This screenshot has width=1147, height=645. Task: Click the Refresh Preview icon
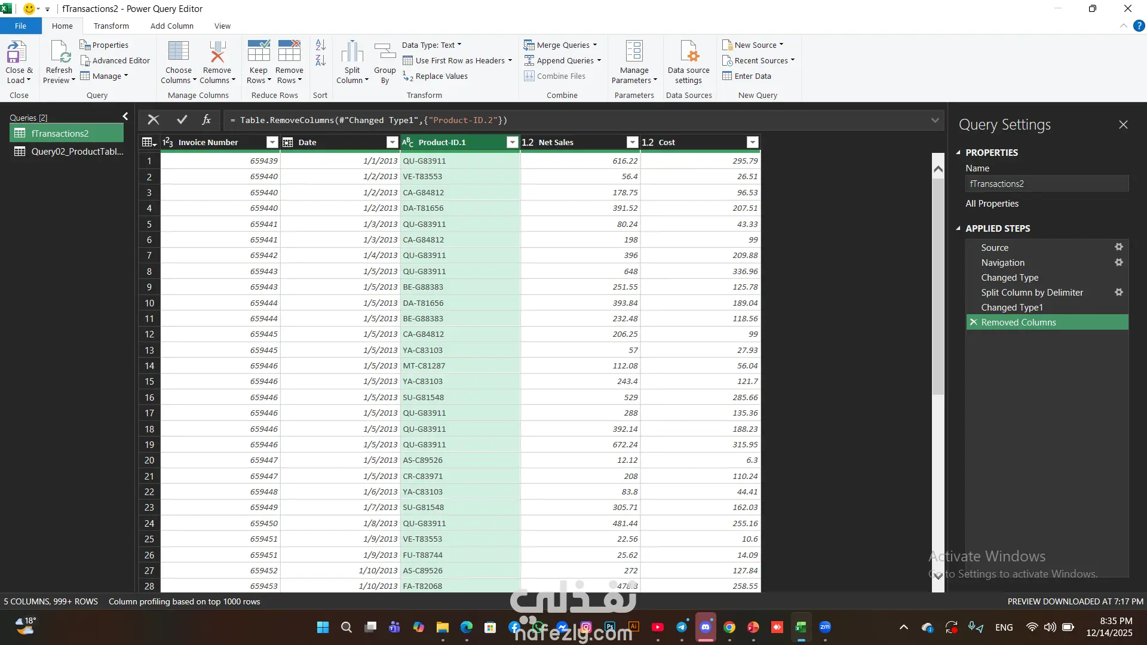tap(59, 53)
